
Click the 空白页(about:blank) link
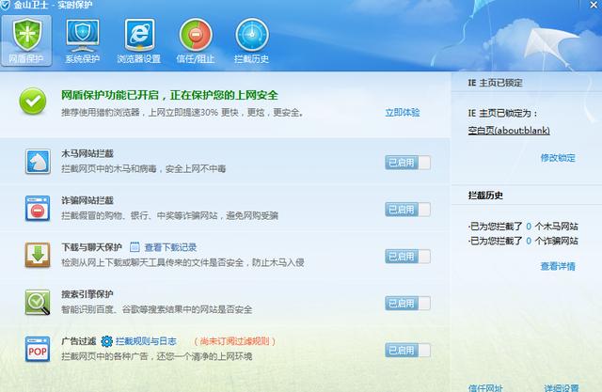pos(509,131)
